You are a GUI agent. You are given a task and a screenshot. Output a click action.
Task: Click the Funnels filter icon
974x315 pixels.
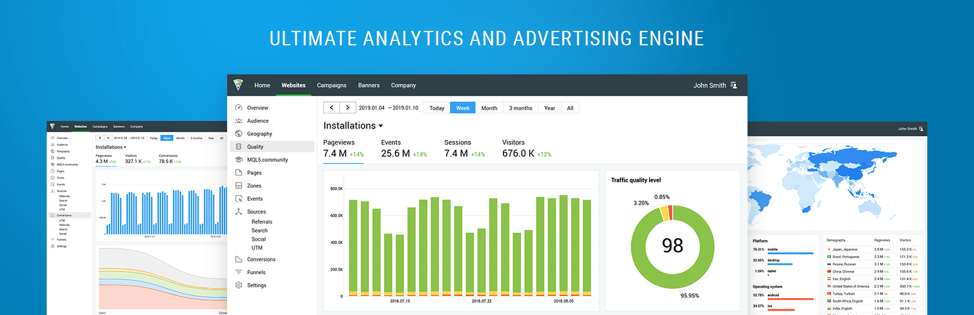point(238,272)
